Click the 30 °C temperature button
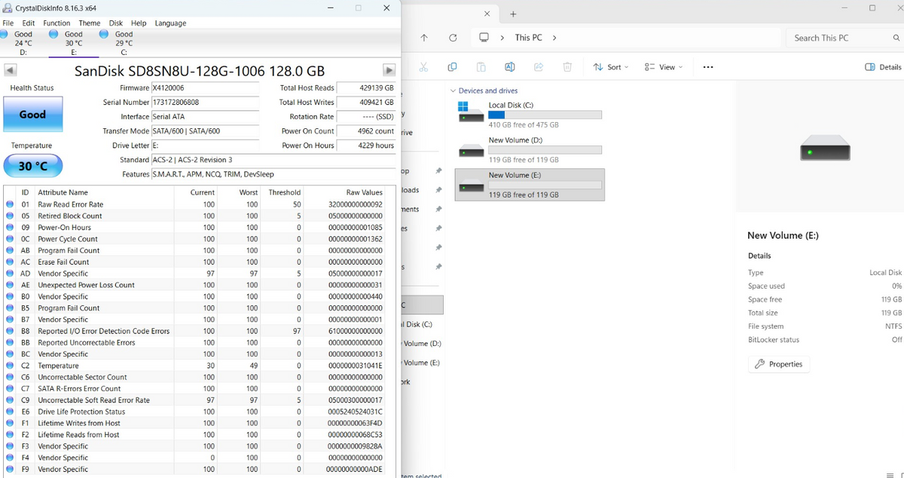The image size is (904, 478). tap(32, 166)
